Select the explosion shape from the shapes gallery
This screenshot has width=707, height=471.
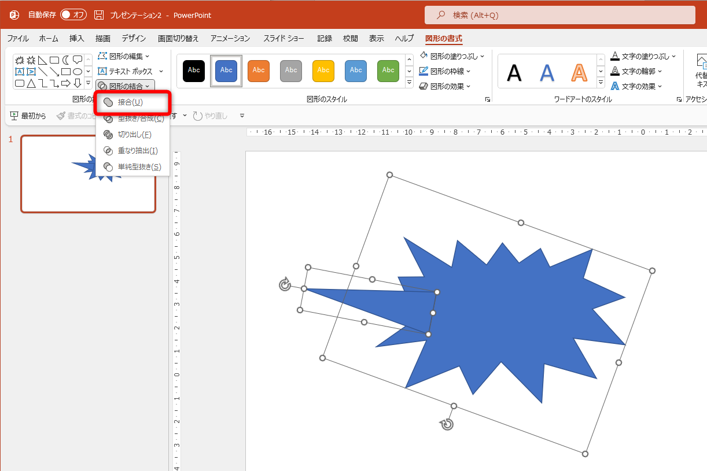point(19,60)
